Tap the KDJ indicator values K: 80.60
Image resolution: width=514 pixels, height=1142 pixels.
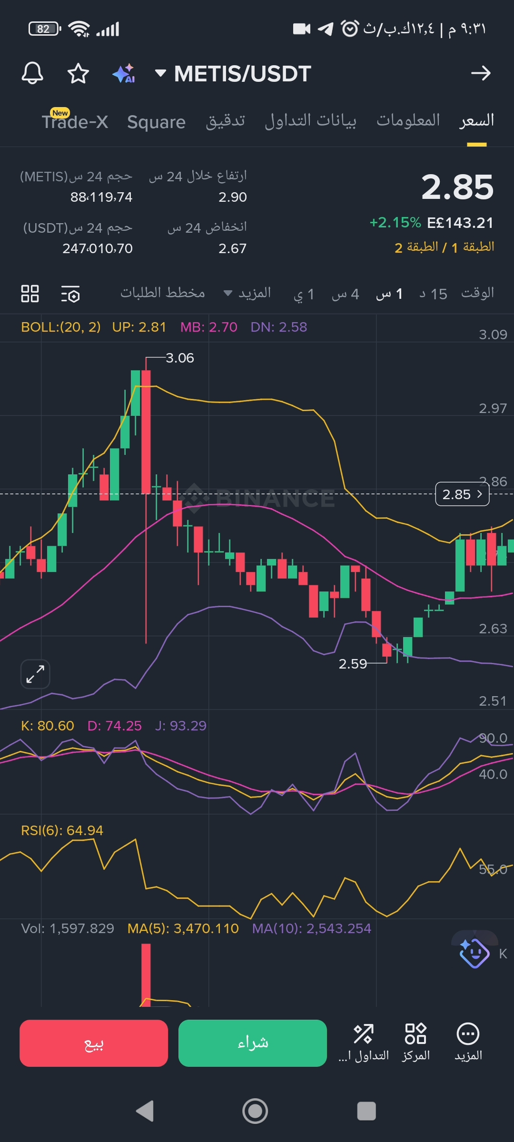click(x=48, y=726)
